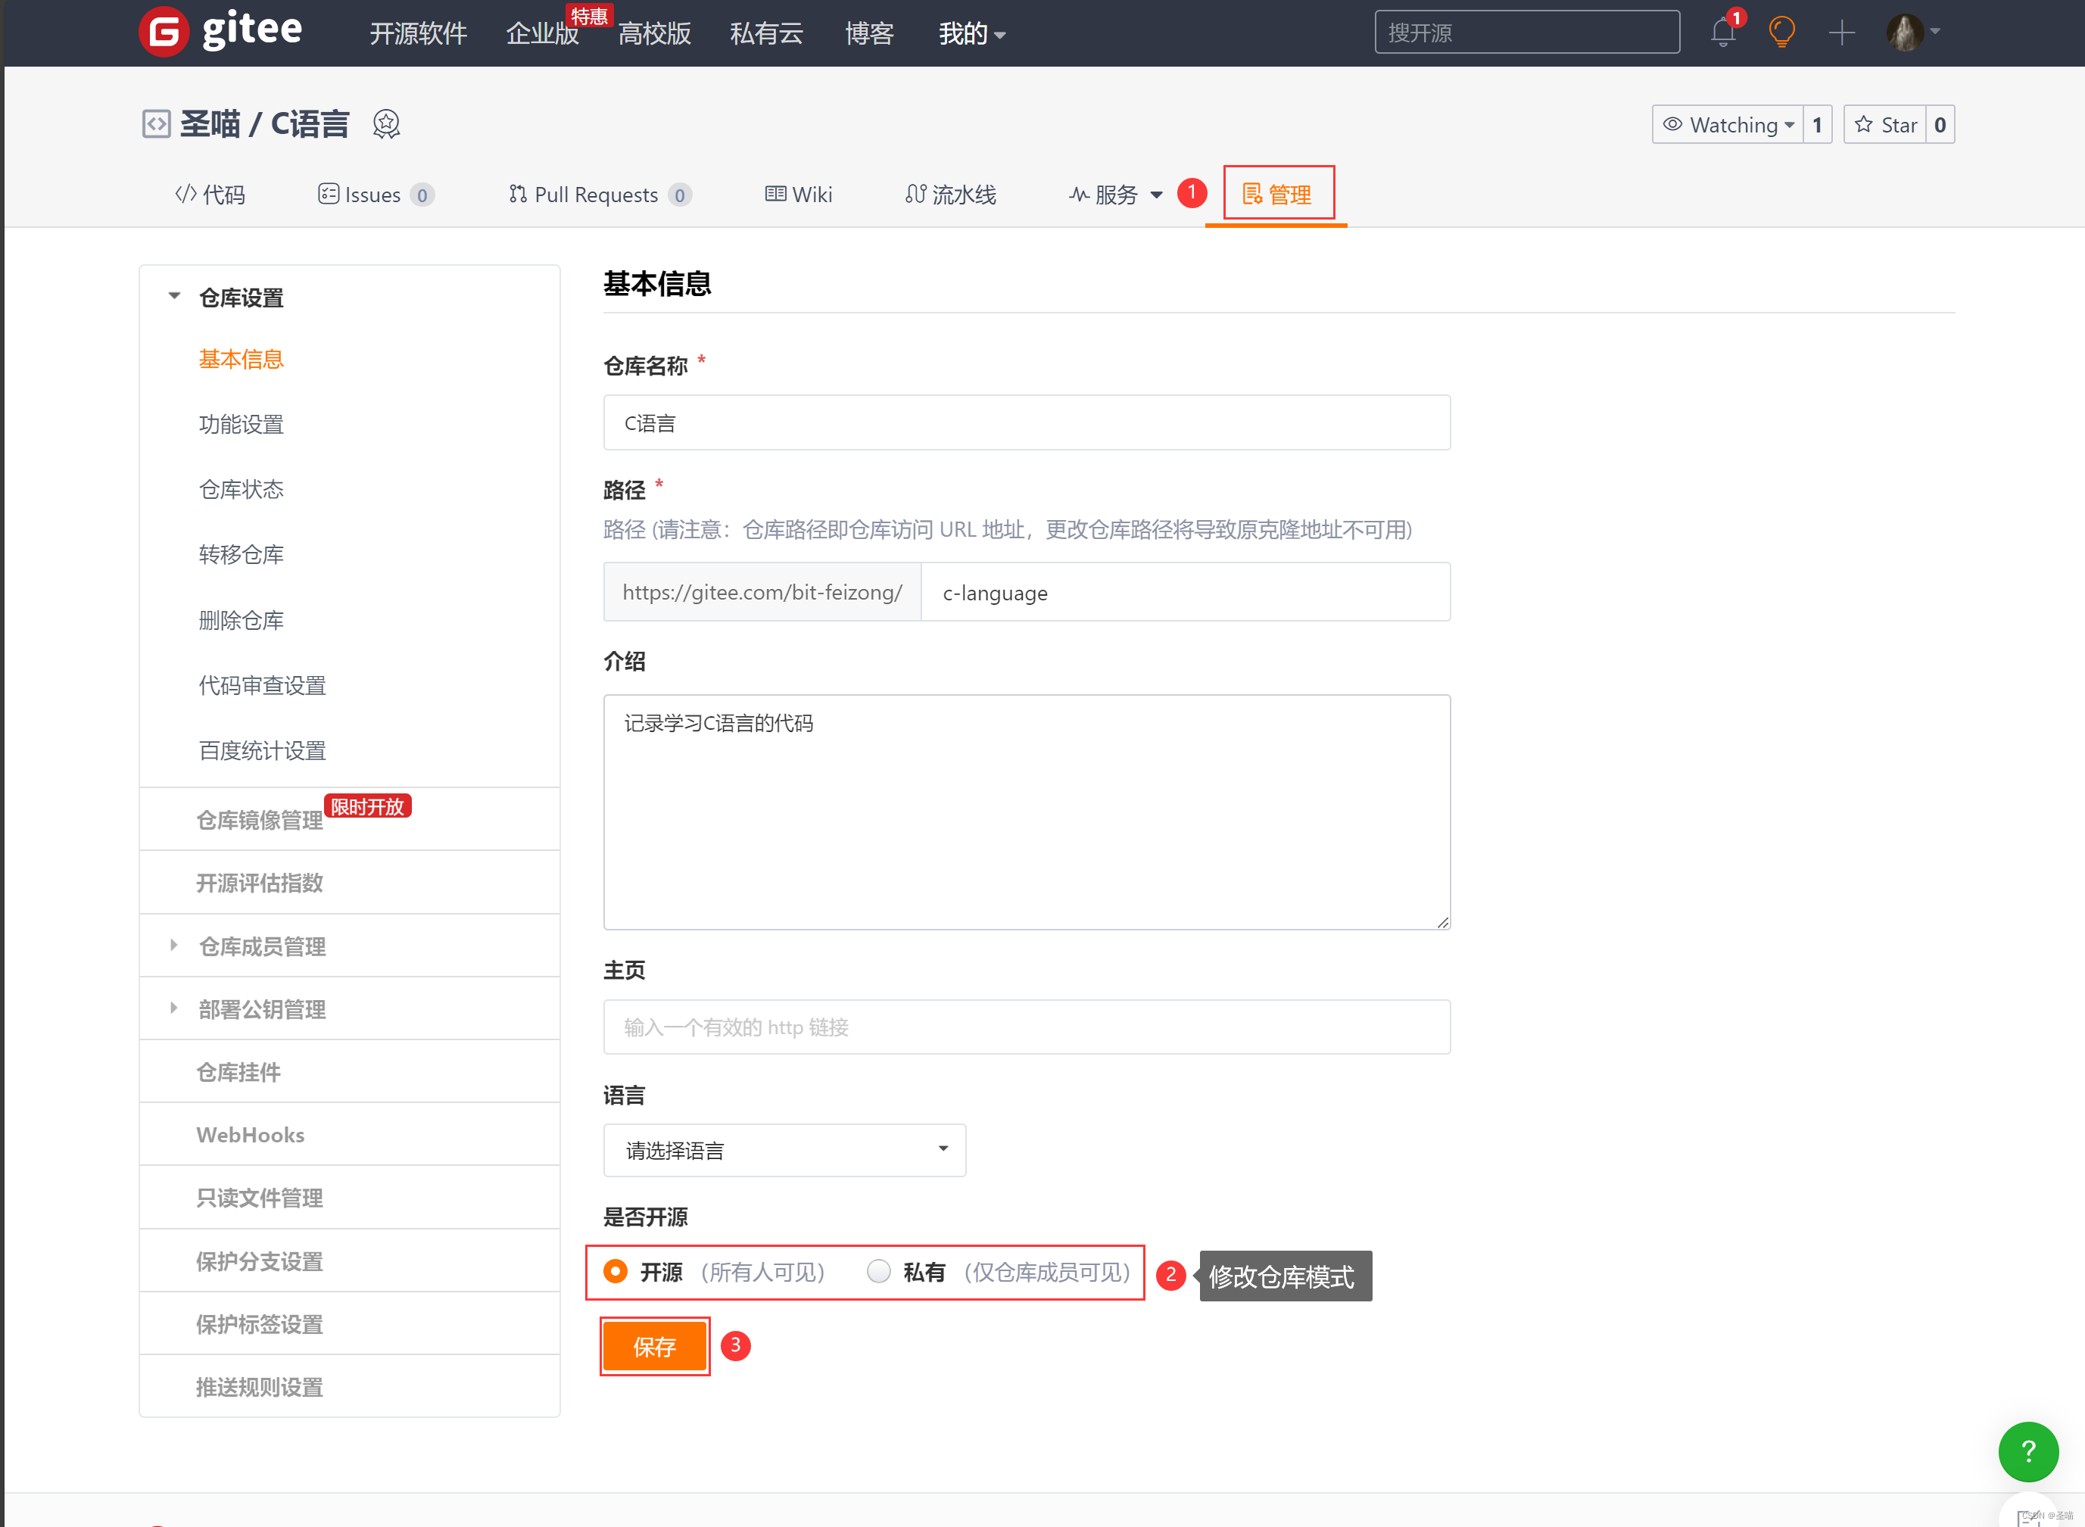The width and height of the screenshot is (2085, 1527).
Task: Click 基本信息 sidebar menu item
Action: click(x=242, y=358)
